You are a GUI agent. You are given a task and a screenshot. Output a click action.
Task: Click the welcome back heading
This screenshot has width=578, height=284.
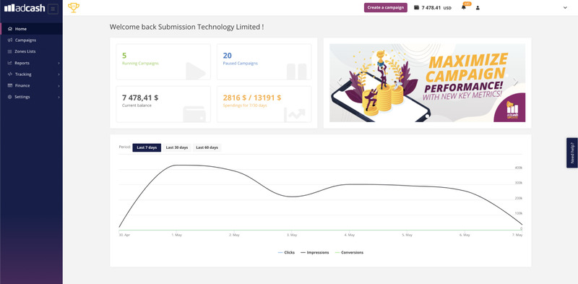[186, 27]
